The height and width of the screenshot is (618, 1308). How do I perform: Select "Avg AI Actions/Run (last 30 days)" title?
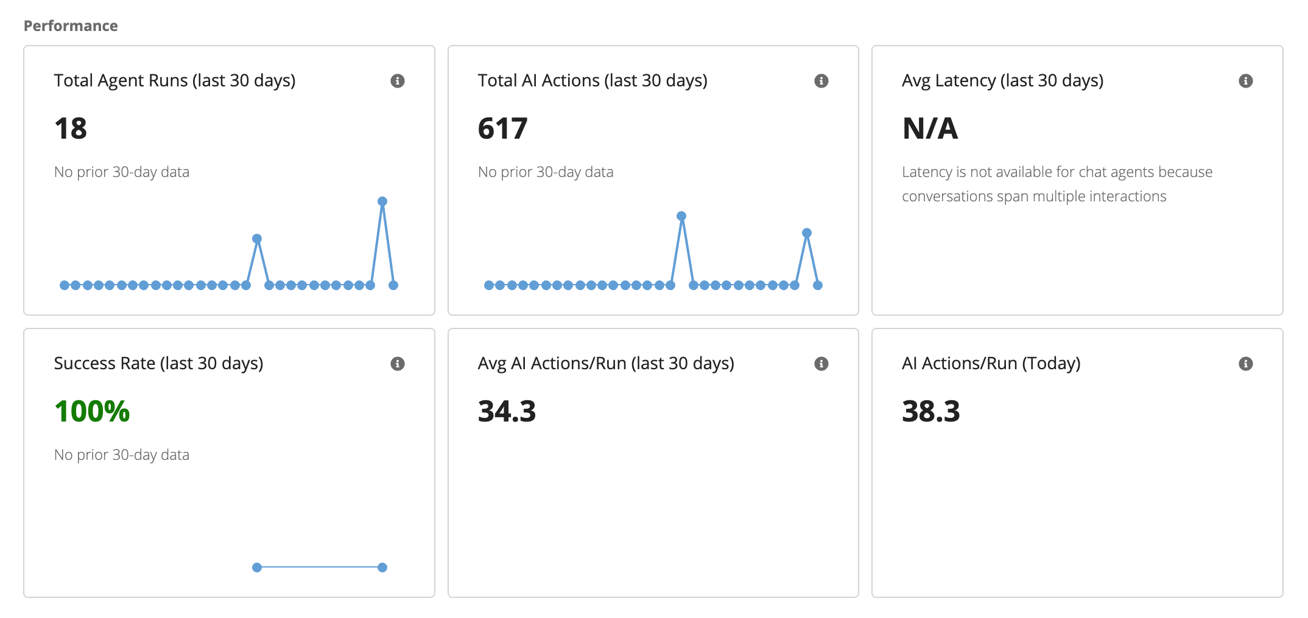coord(606,363)
